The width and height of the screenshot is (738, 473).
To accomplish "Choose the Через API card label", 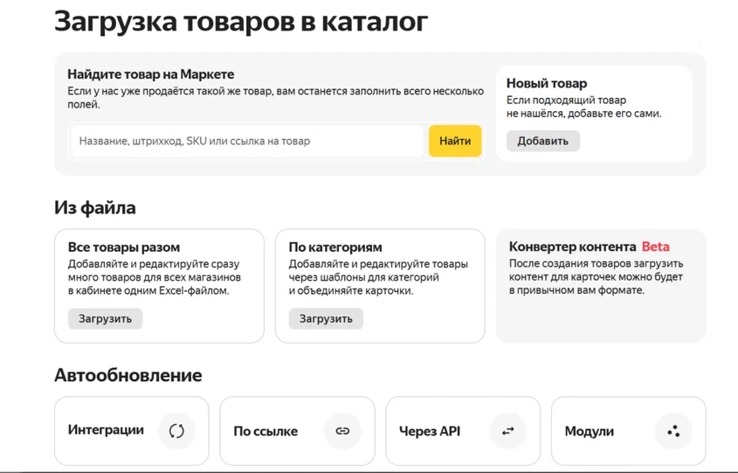I will pos(430,431).
